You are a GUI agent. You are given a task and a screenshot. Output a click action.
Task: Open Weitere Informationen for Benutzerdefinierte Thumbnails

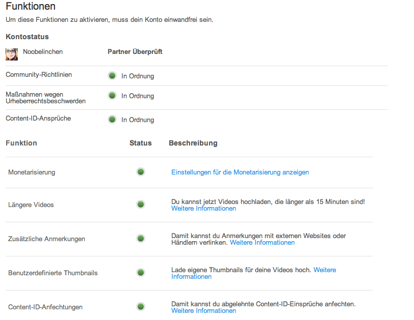(324, 270)
